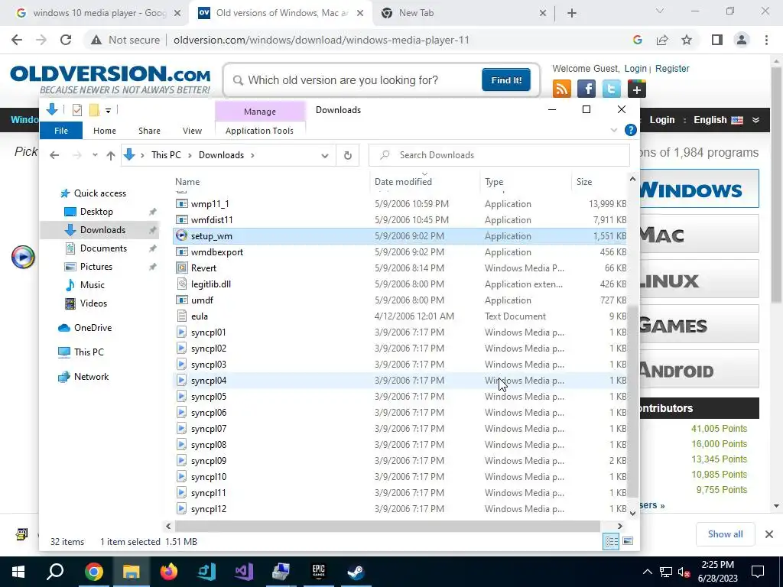Select OneDrive in navigation pane
783x587 pixels.
(93, 327)
